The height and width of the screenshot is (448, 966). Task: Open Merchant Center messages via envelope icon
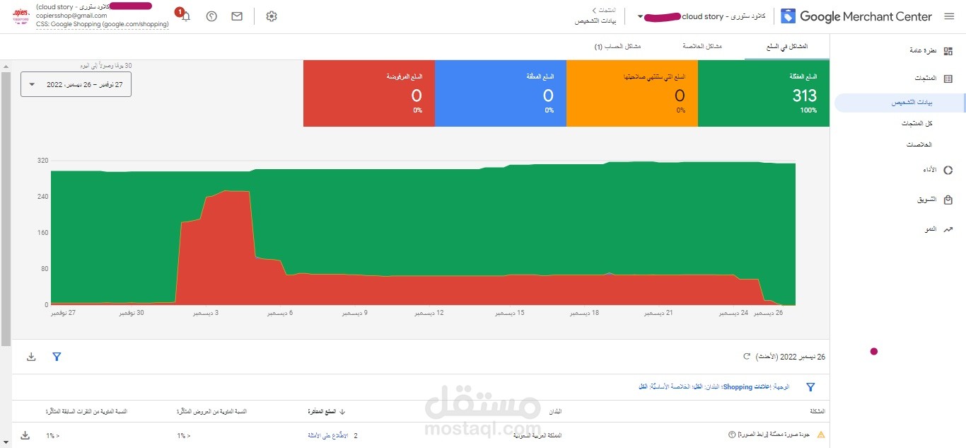(237, 16)
